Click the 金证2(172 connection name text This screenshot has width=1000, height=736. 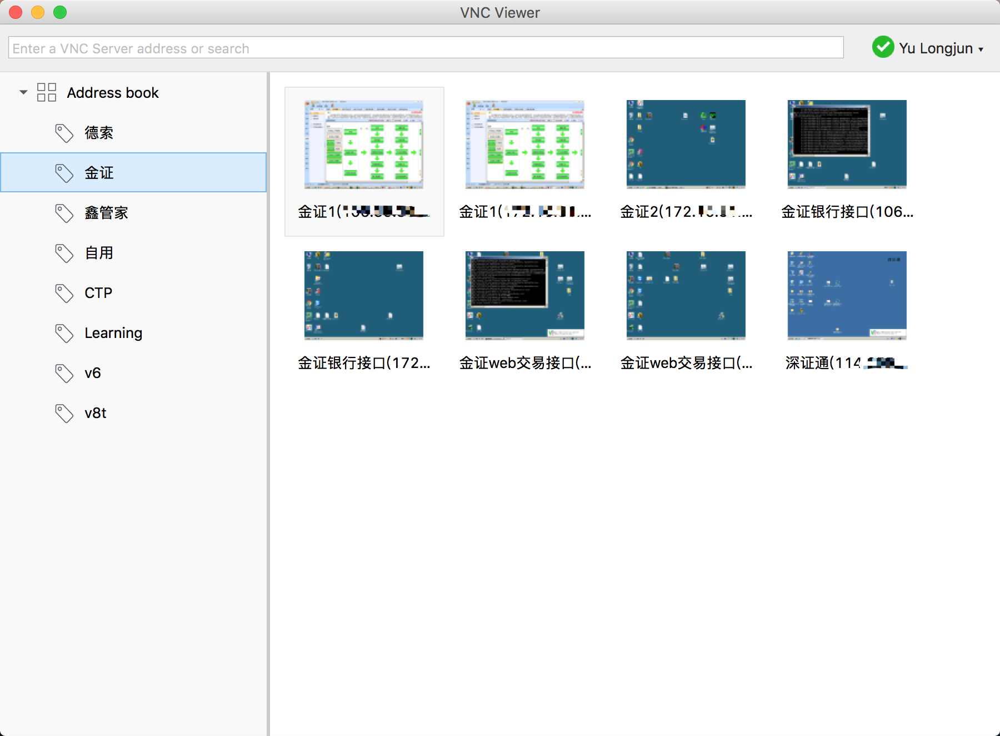[686, 212]
